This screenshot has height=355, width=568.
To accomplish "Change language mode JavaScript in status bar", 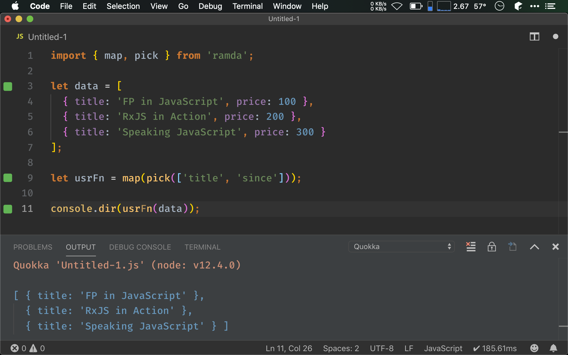I will click(443, 348).
